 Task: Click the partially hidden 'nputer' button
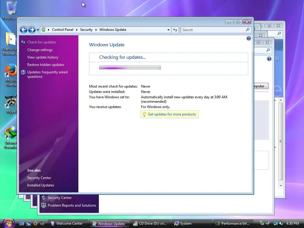pyautogui.click(x=261, y=86)
